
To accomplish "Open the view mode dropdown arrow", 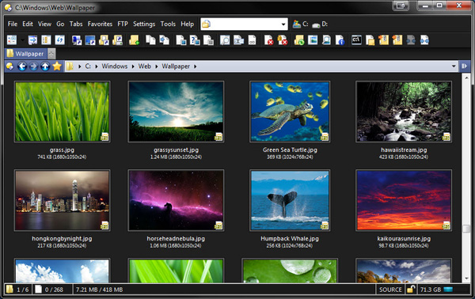I will (x=22, y=40).
